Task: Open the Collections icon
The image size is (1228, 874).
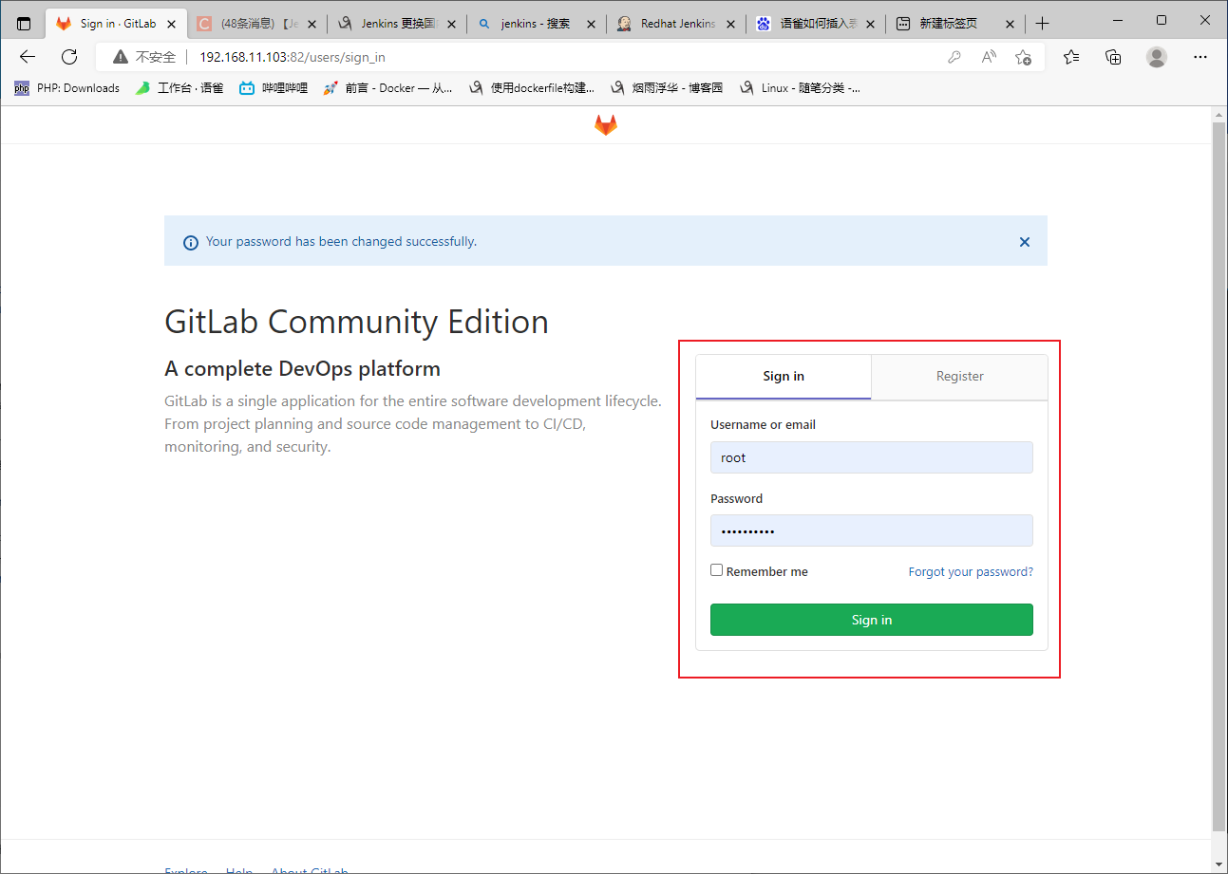Action: coord(1114,57)
